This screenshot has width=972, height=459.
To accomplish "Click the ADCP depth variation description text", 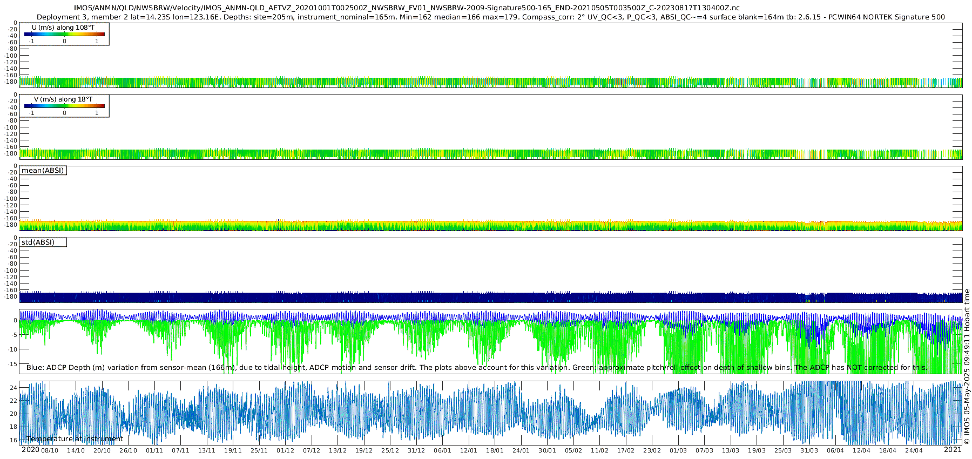I will [x=477, y=368].
